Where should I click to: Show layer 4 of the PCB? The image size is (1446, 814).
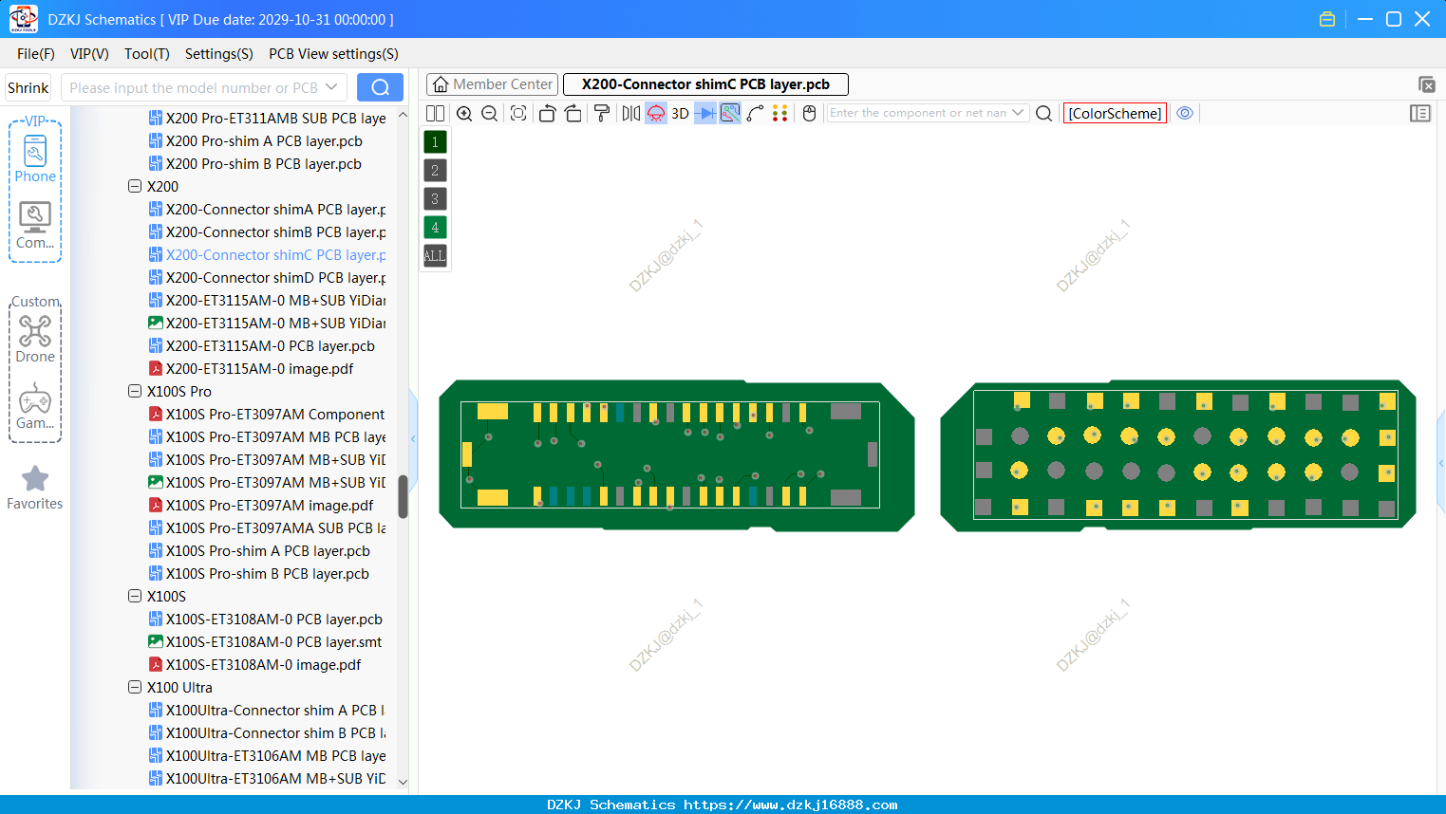435,228
